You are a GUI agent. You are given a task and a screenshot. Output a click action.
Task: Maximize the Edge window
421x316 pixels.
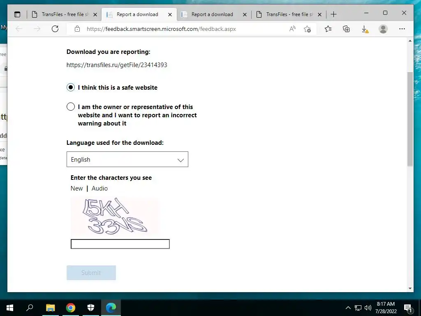point(385,13)
